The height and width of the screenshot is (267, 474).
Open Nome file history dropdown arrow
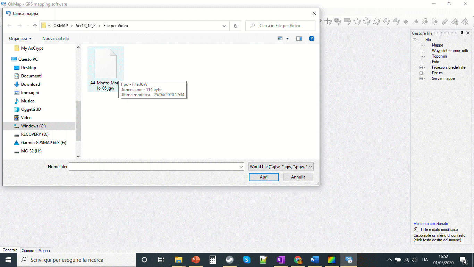[241, 167]
